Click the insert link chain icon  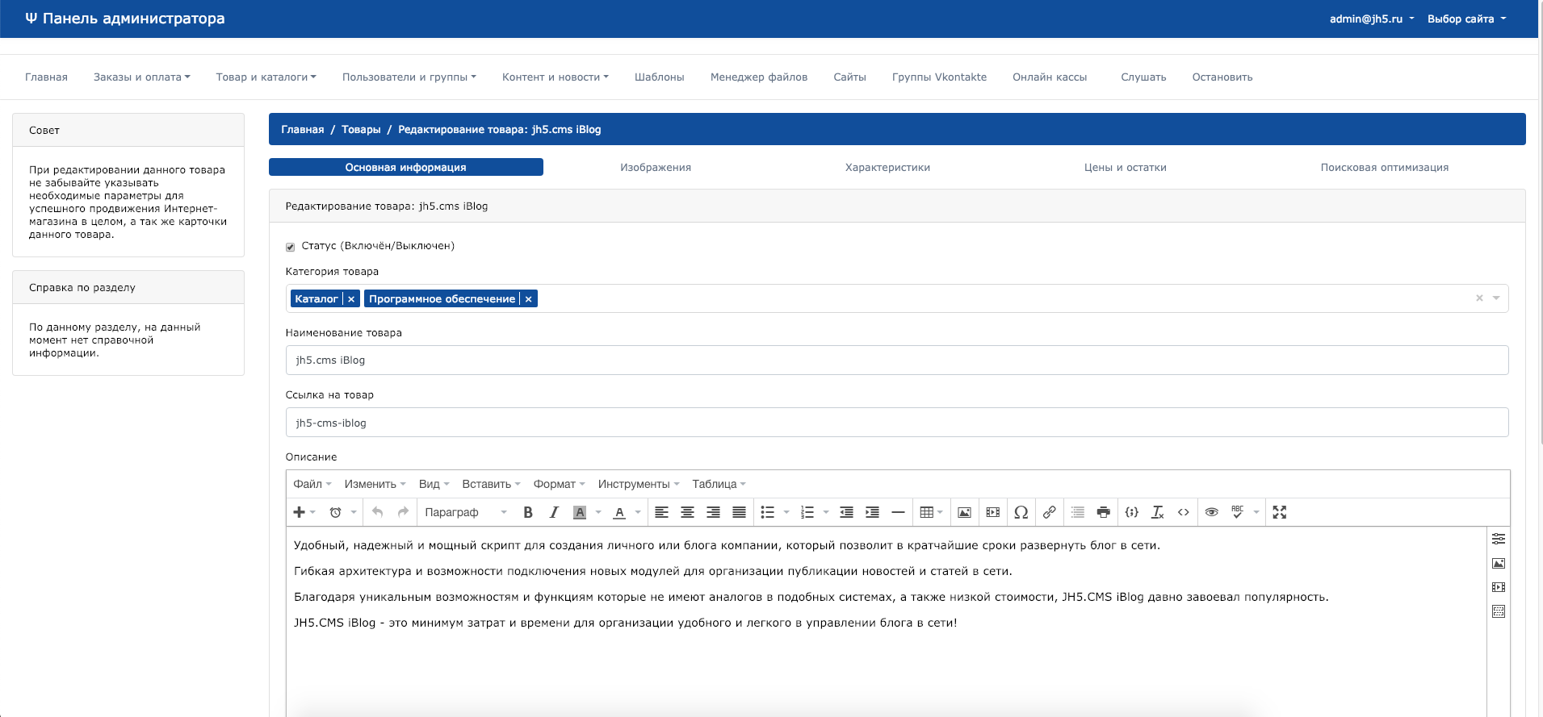pos(1049,512)
